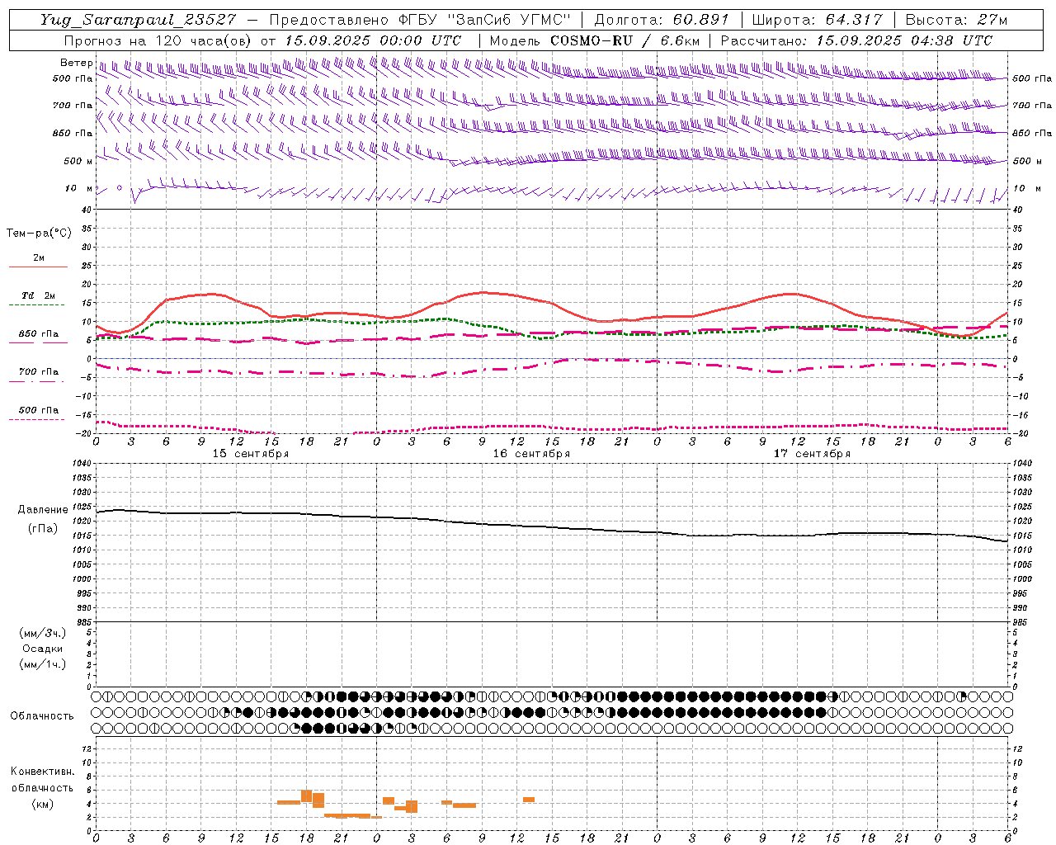Click the Ветер wind panel label

pos(76,63)
